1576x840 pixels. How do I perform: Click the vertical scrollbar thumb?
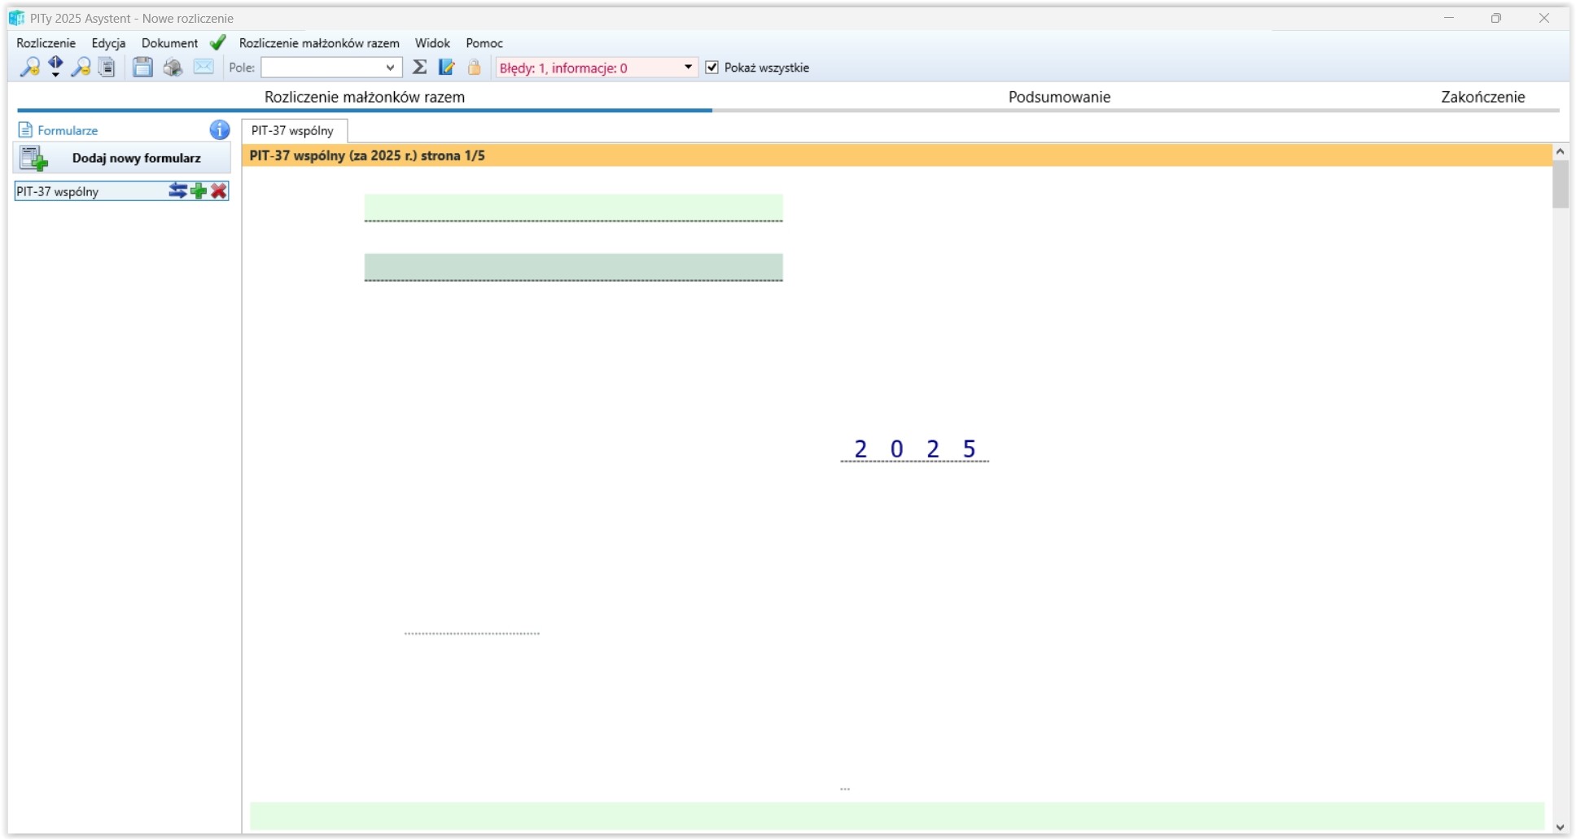pos(1560,185)
